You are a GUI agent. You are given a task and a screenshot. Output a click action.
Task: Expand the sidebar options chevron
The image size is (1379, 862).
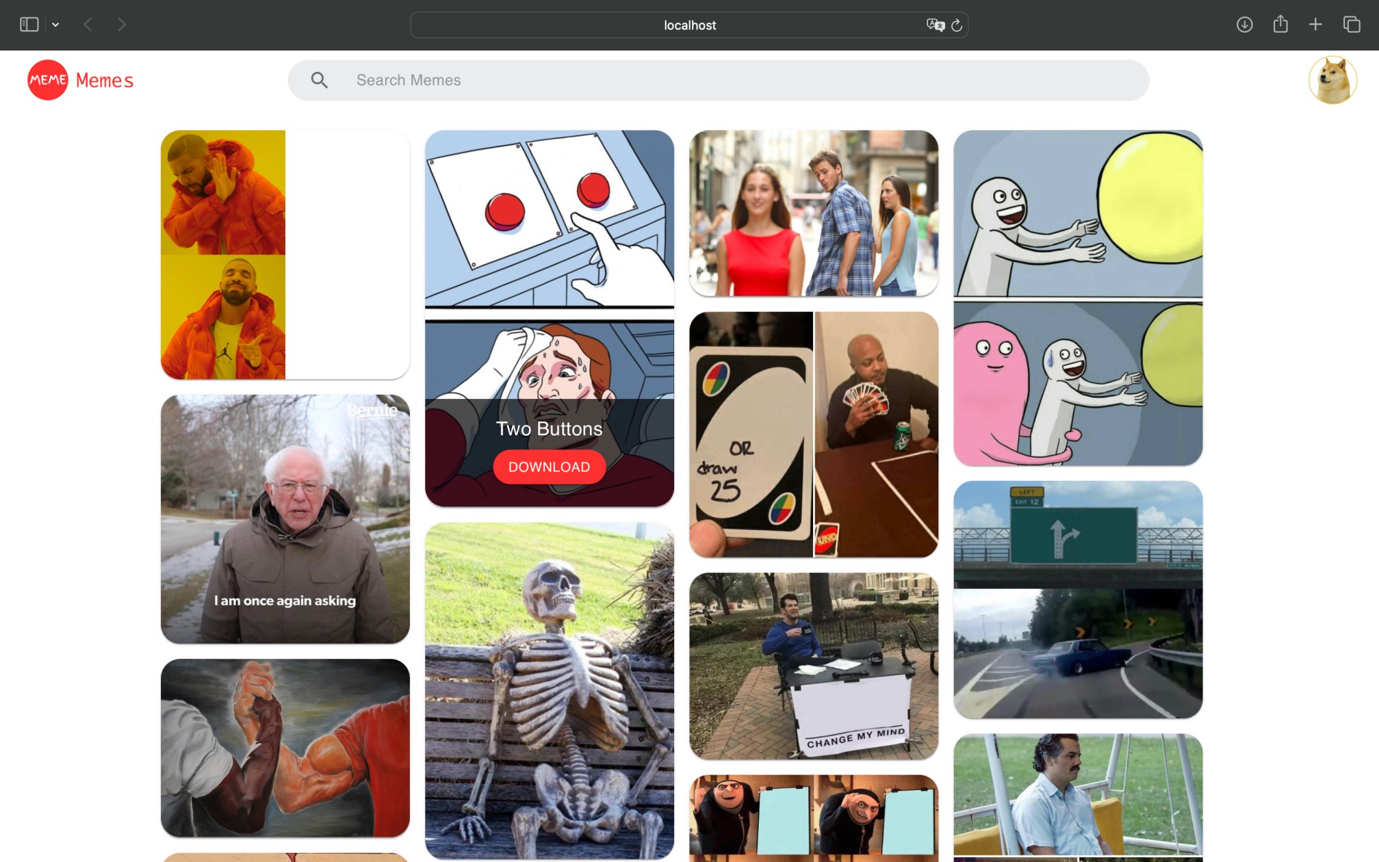coord(55,25)
